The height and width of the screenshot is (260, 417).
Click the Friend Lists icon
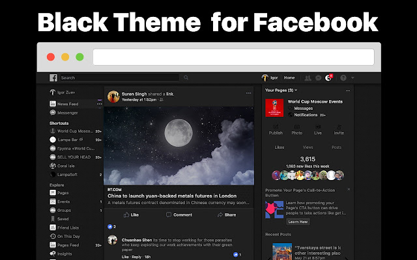point(53,227)
